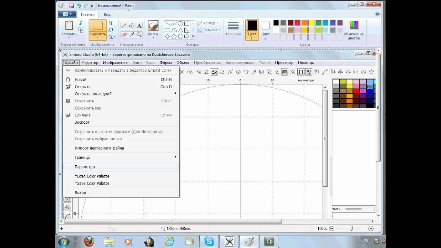This screenshot has height=248, width=441.
Task: Activate the Magnifier tool in Paint
Action: pos(139,35)
